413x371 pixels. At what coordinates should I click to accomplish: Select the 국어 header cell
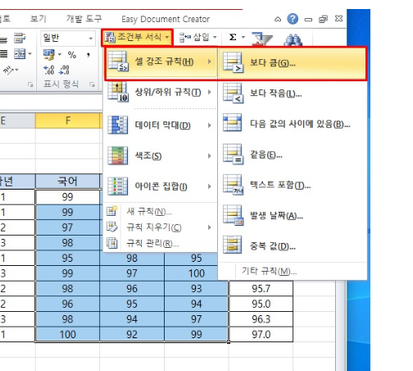tap(68, 181)
